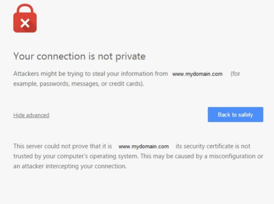Click the white X on the padlock
Viewport: 274px width, 204px height.
[25, 23]
